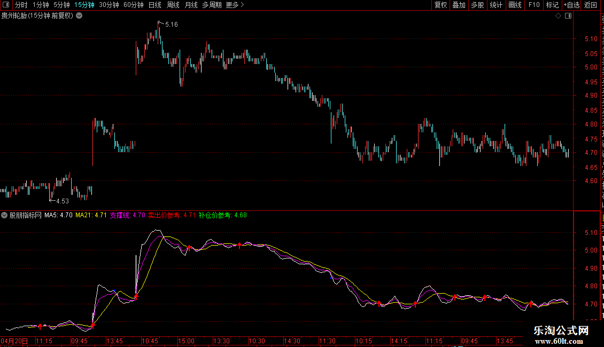Switch to 日线 daily chart
Viewport: 604px width, 347px height.
[155, 5]
